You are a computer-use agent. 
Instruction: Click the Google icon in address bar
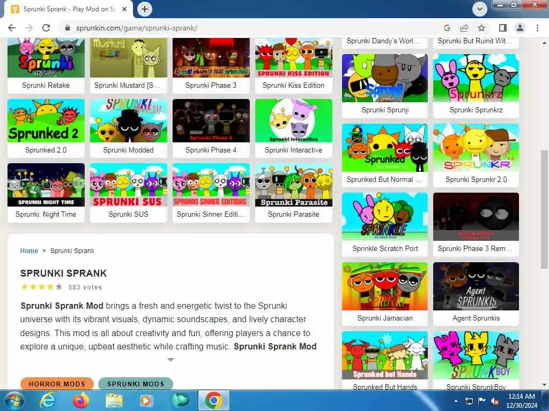coord(447,28)
